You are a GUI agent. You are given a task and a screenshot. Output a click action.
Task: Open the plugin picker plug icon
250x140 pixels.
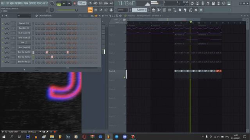(x=185, y=10)
